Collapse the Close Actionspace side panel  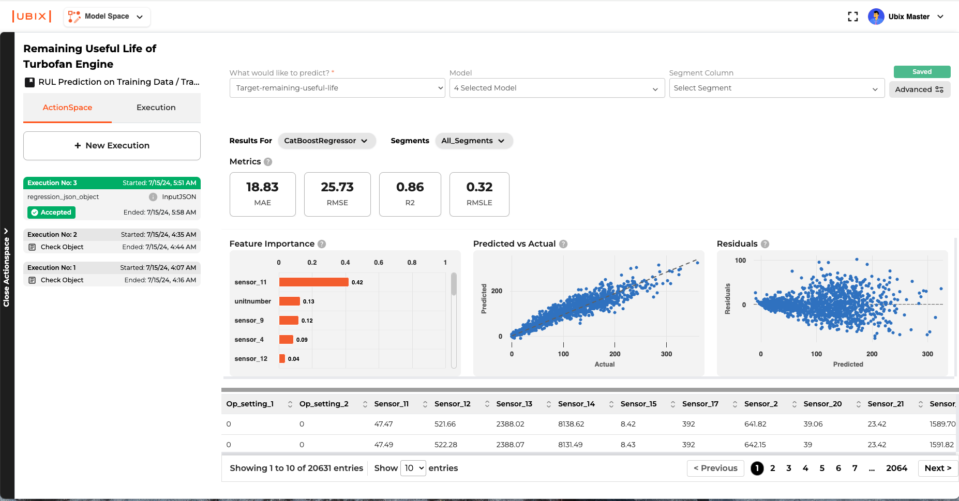point(7,267)
